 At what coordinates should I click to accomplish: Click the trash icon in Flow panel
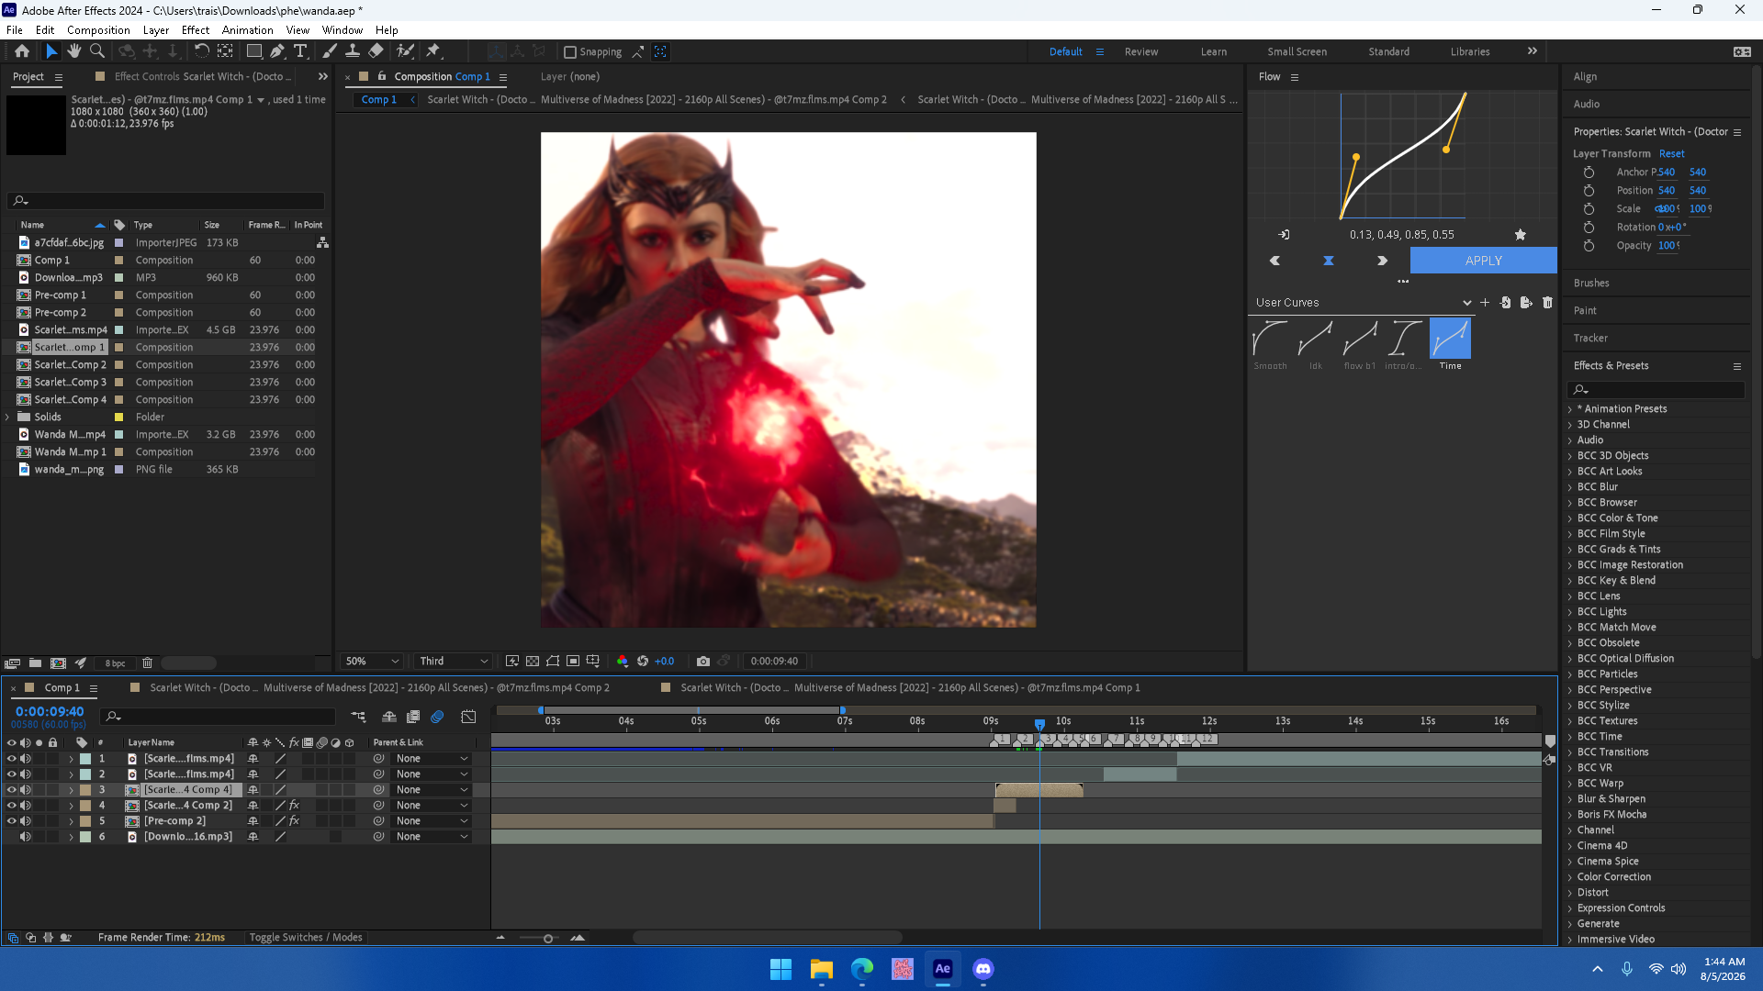point(1547,302)
